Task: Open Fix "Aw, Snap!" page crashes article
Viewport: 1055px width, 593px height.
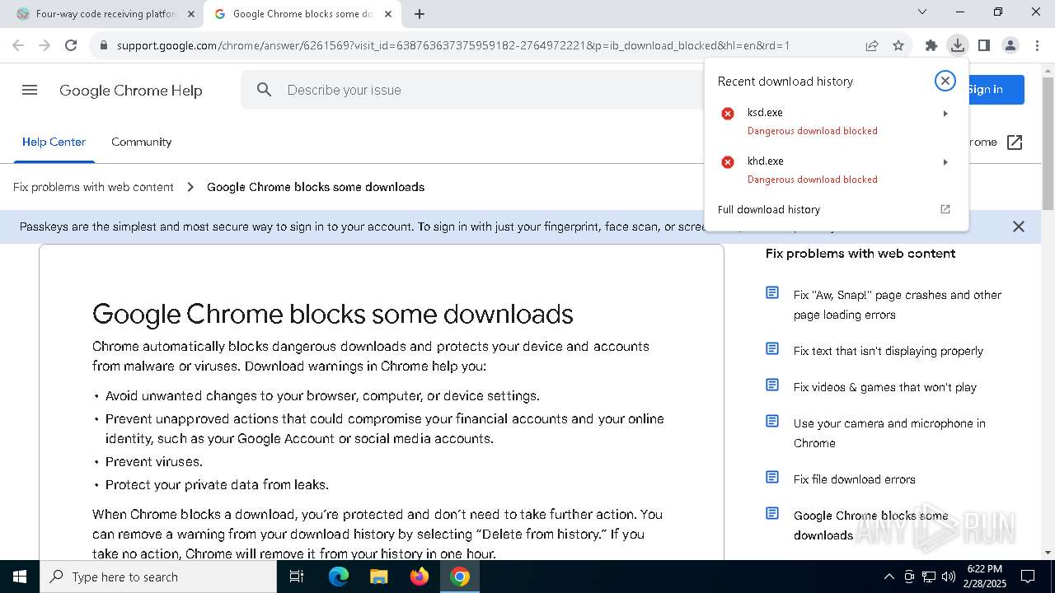Action: pos(898,305)
